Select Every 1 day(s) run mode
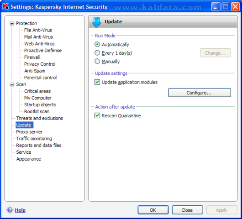 (97, 53)
